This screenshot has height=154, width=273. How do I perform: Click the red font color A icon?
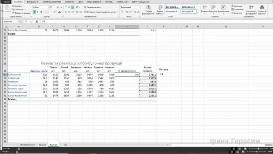coord(59,12)
